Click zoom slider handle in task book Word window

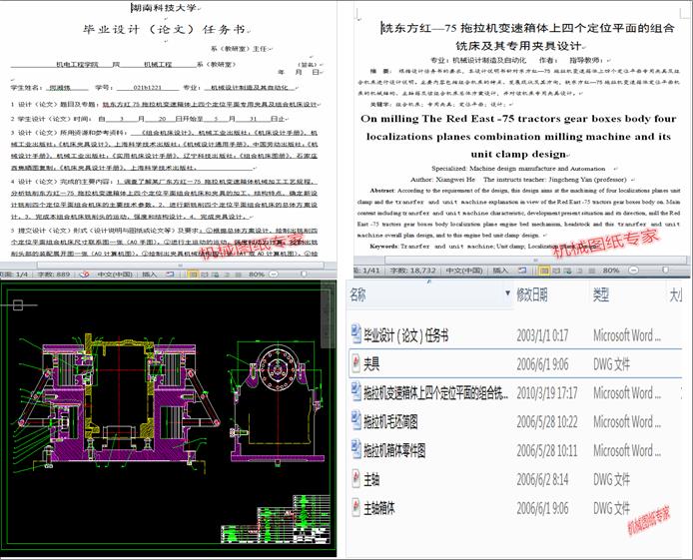tap(304, 274)
